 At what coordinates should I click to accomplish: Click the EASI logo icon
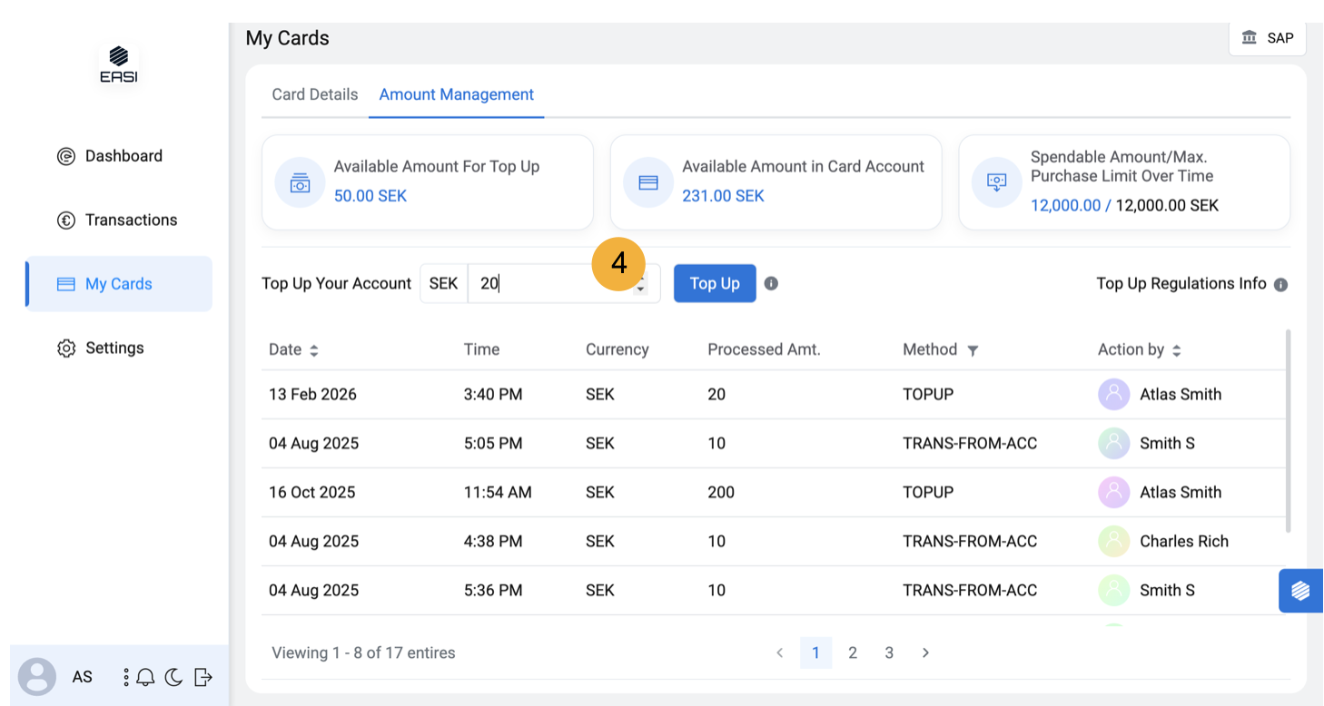(x=119, y=64)
